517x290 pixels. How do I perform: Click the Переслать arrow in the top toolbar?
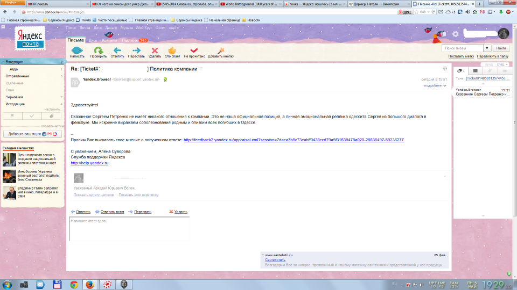136,50
